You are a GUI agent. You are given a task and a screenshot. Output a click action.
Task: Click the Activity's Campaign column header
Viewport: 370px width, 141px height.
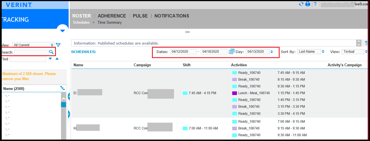tap(345, 65)
